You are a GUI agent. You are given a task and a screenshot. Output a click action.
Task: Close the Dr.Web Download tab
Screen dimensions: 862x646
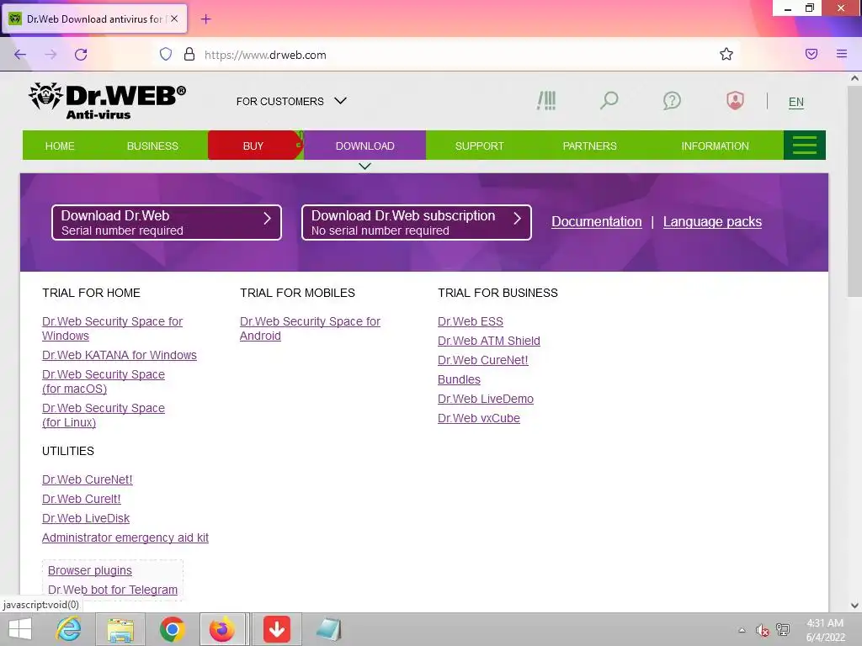(174, 19)
